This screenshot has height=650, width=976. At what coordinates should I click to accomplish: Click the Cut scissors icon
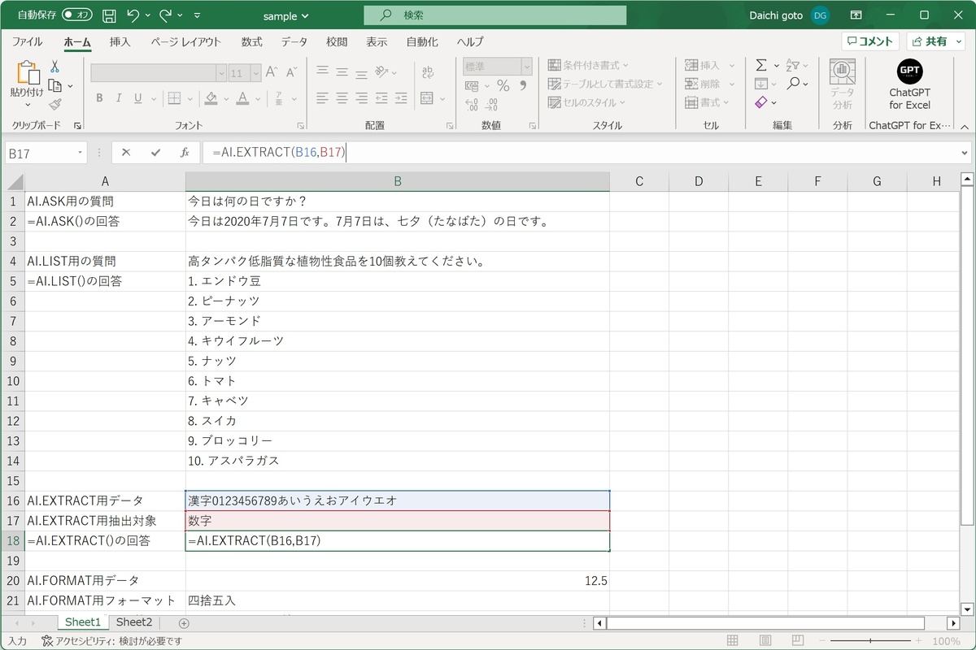coord(54,67)
